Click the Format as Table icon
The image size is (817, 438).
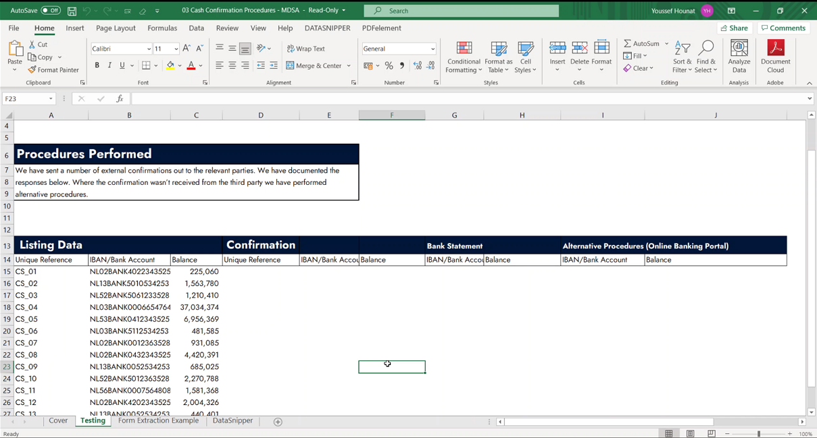[x=499, y=57]
